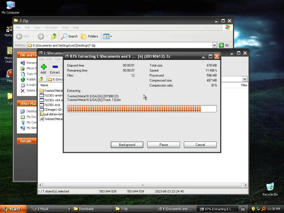Click the extraction progress bar

pos(142,109)
